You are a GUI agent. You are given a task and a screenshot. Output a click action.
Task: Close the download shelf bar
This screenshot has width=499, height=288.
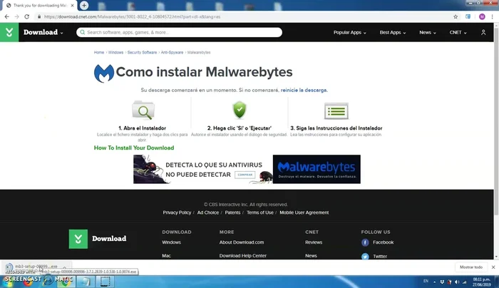click(493, 267)
